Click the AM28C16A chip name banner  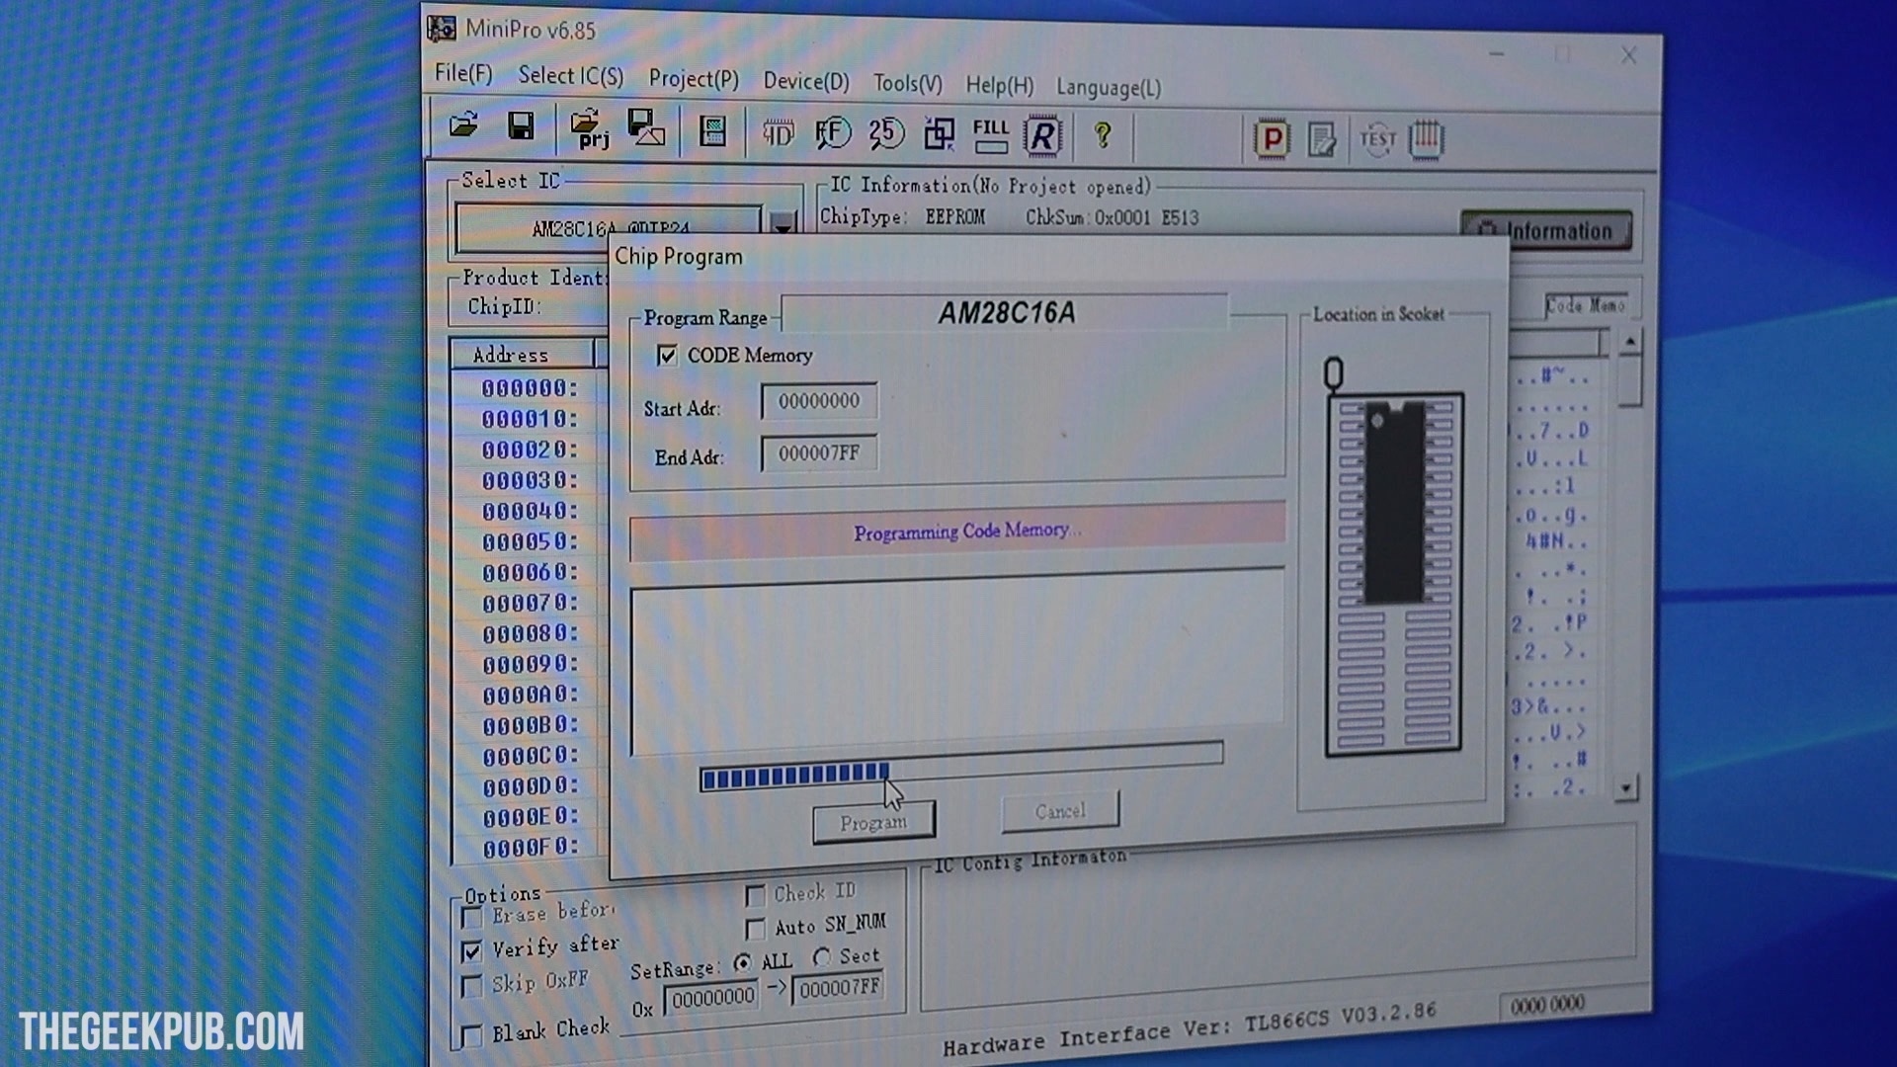(x=1006, y=313)
